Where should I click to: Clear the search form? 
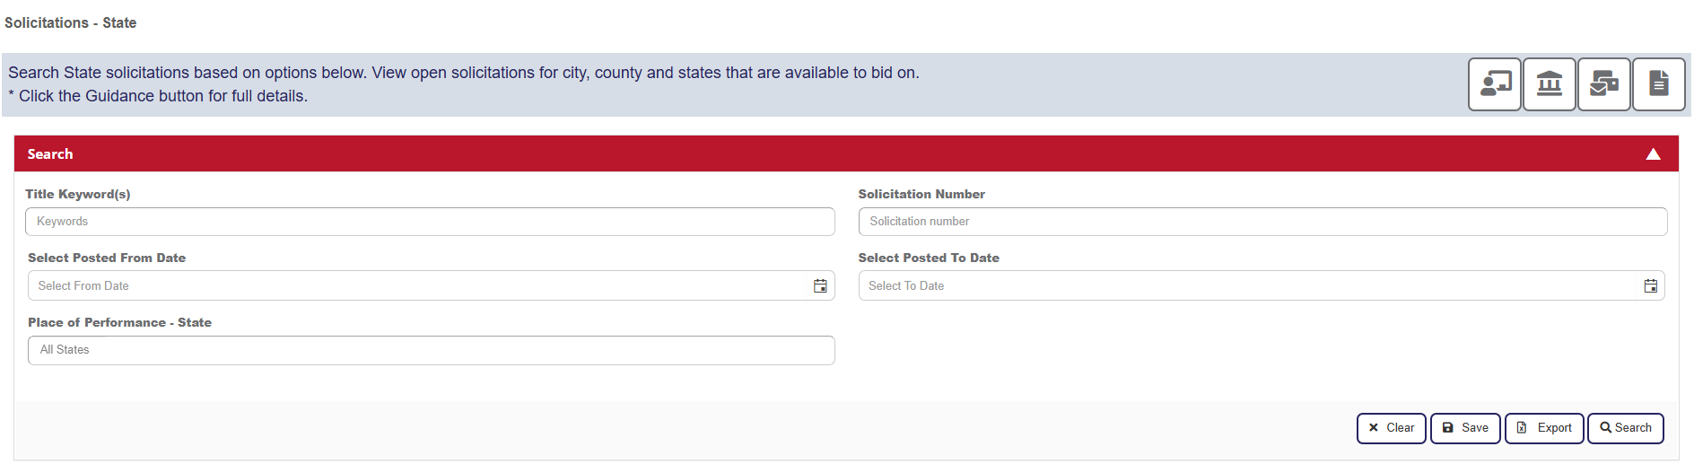(x=1391, y=428)
